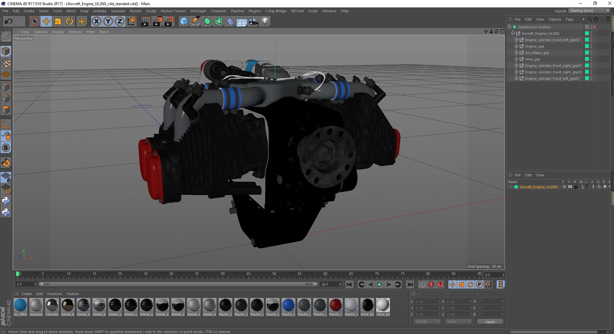This screenshot has width=614, height=334.
Task: Open the Layout Startup (User) dropdown
Action: pos(589,11)
